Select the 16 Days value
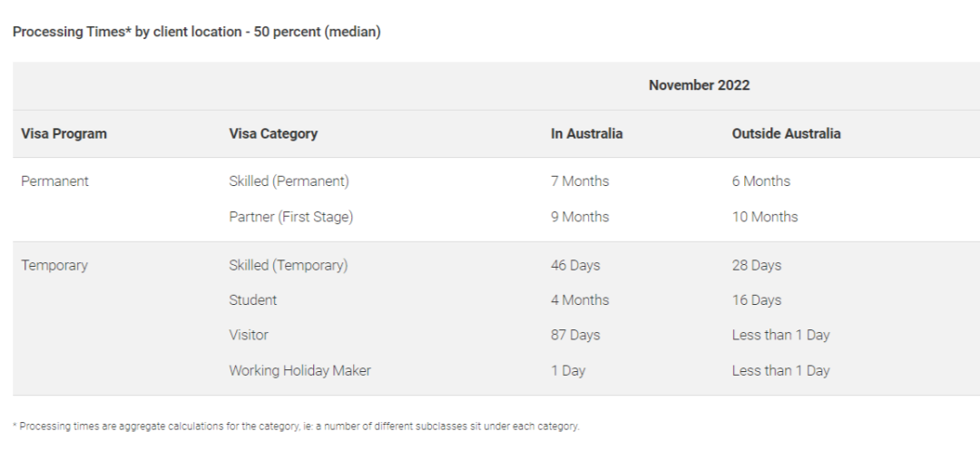The width and height of the screenshot is (980, 451). click(x=756, y=300)
